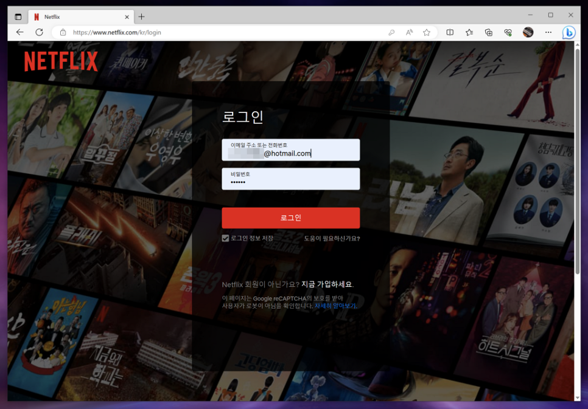Reload the page with refresh icon
Image resolution: width=588 pixels, height=409 pixels.
pyautogui.click(x=39, y=32)
